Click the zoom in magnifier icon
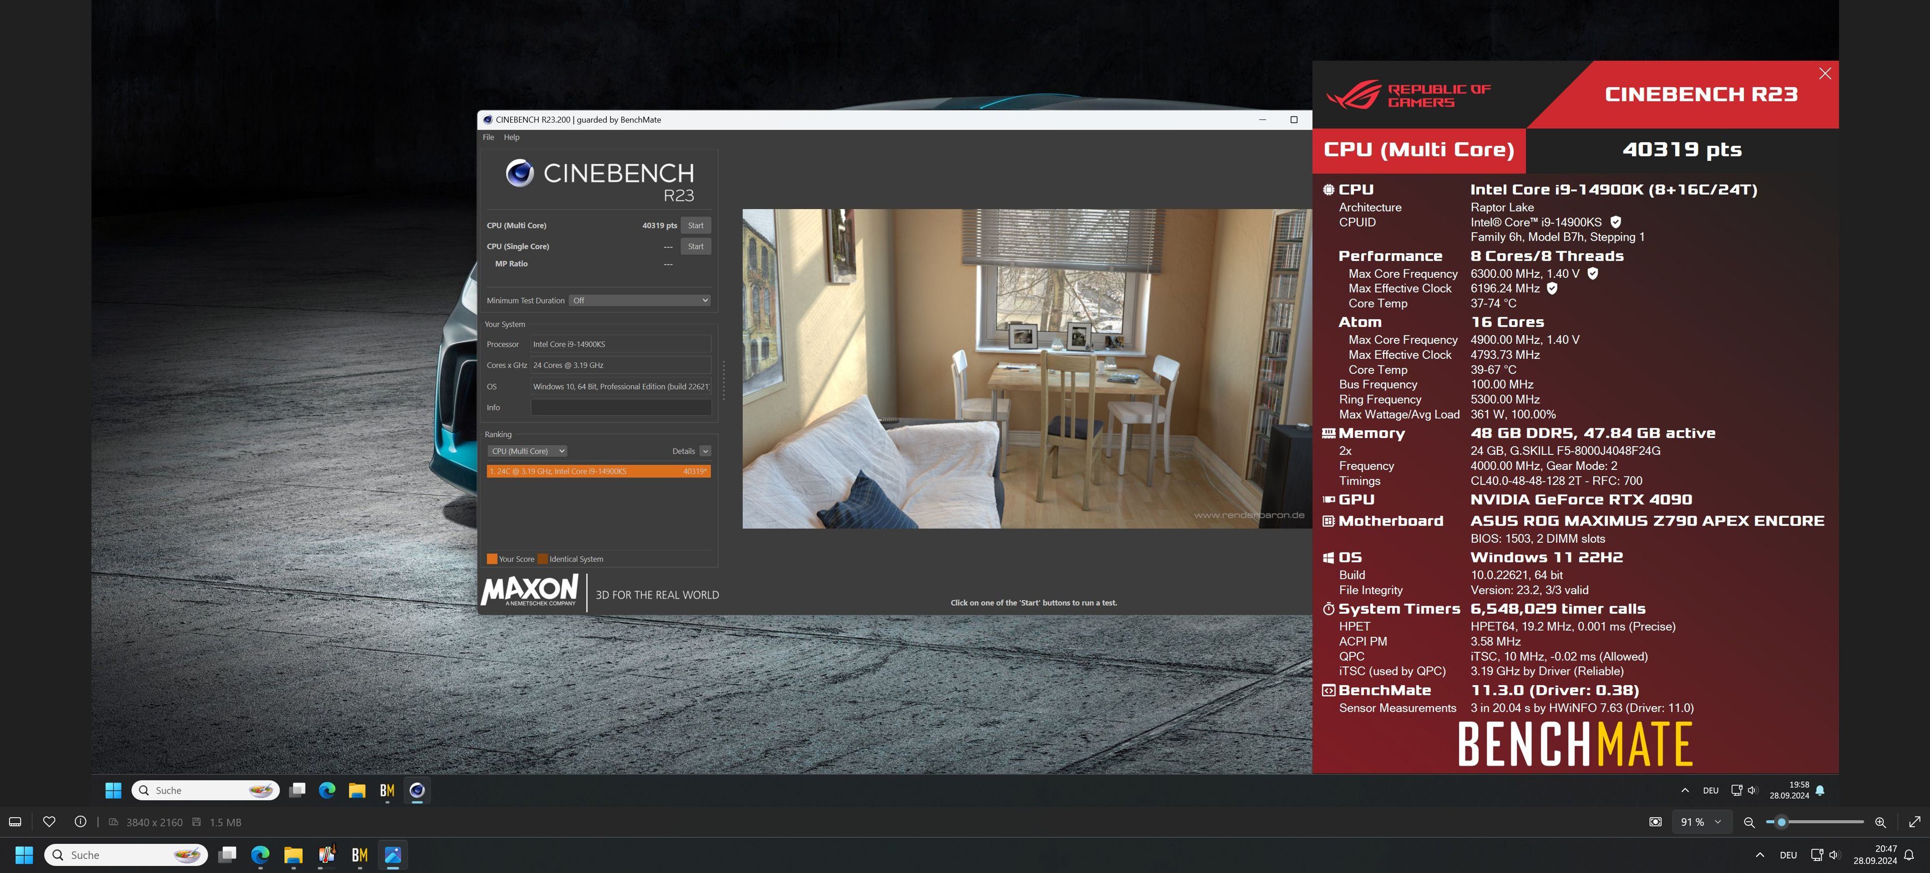This screenshot has width=1930, height=873. click(x=1880, y=822)
